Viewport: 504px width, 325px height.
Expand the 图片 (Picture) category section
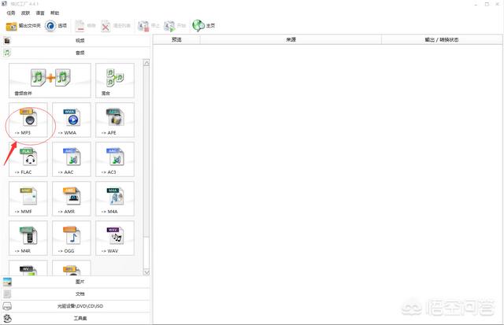(79, 281)
